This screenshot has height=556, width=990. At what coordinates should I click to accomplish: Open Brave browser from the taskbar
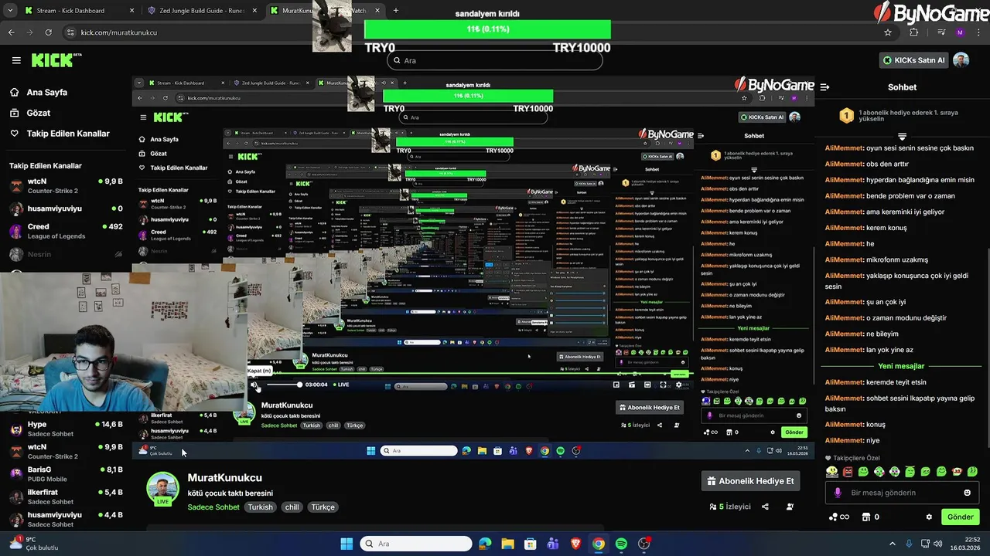click(575, 544)
